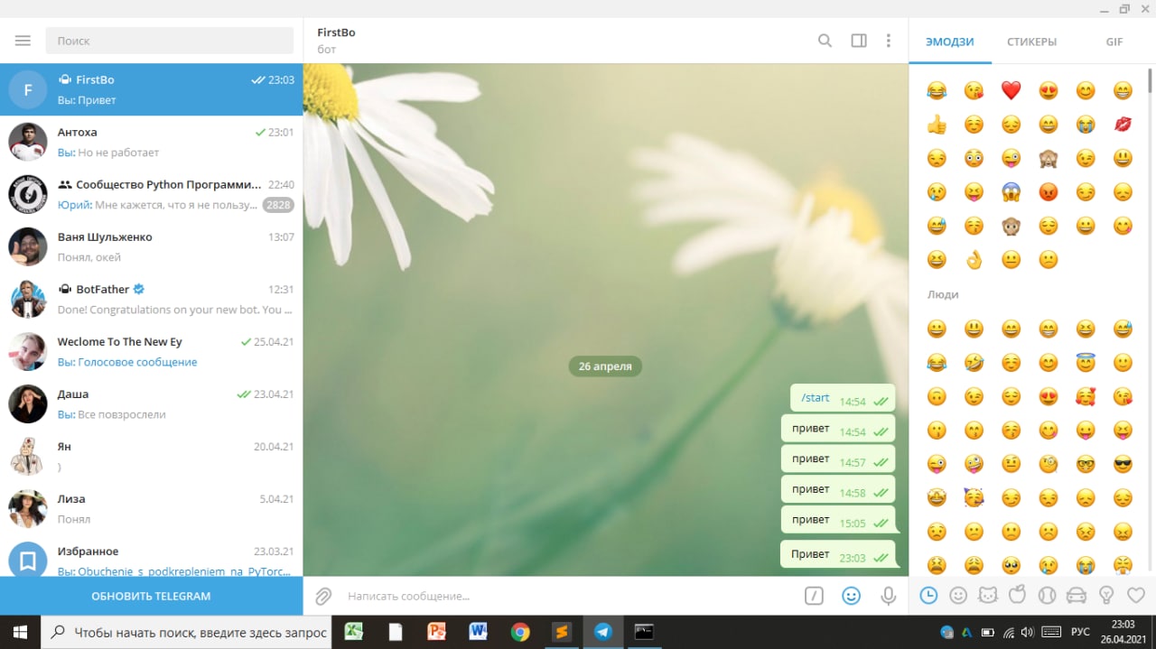Insert the see-no-evil monkey emoji
This screenshot has height=649, width=1156.
(1048, 158)
